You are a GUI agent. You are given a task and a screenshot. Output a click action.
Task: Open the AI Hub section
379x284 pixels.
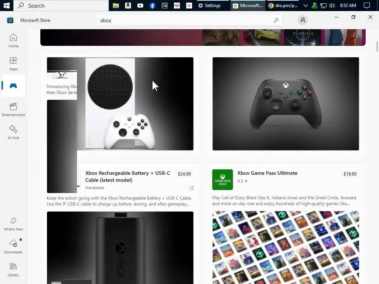coord(13,132)
